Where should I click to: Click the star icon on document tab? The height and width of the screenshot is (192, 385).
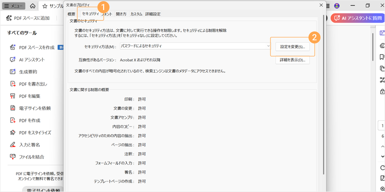(x=45, y=6)
